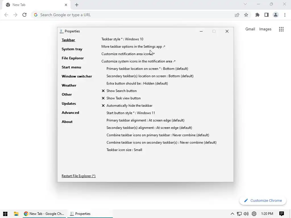This screenshot has height=218, width=291.
Task: Click the Chrome forward arrow icon
Action: (x=15, y=15)
